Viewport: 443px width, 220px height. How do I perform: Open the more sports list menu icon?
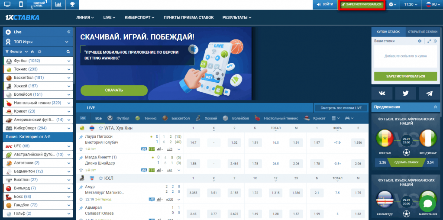335,118
